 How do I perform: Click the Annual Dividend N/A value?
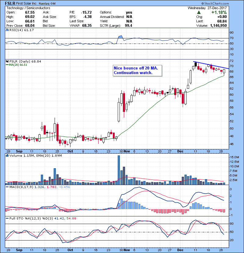[129, 17]
